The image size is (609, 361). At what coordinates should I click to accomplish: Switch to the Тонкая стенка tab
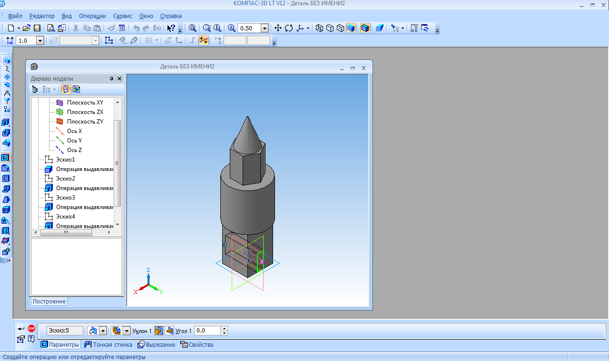[108, 345]
